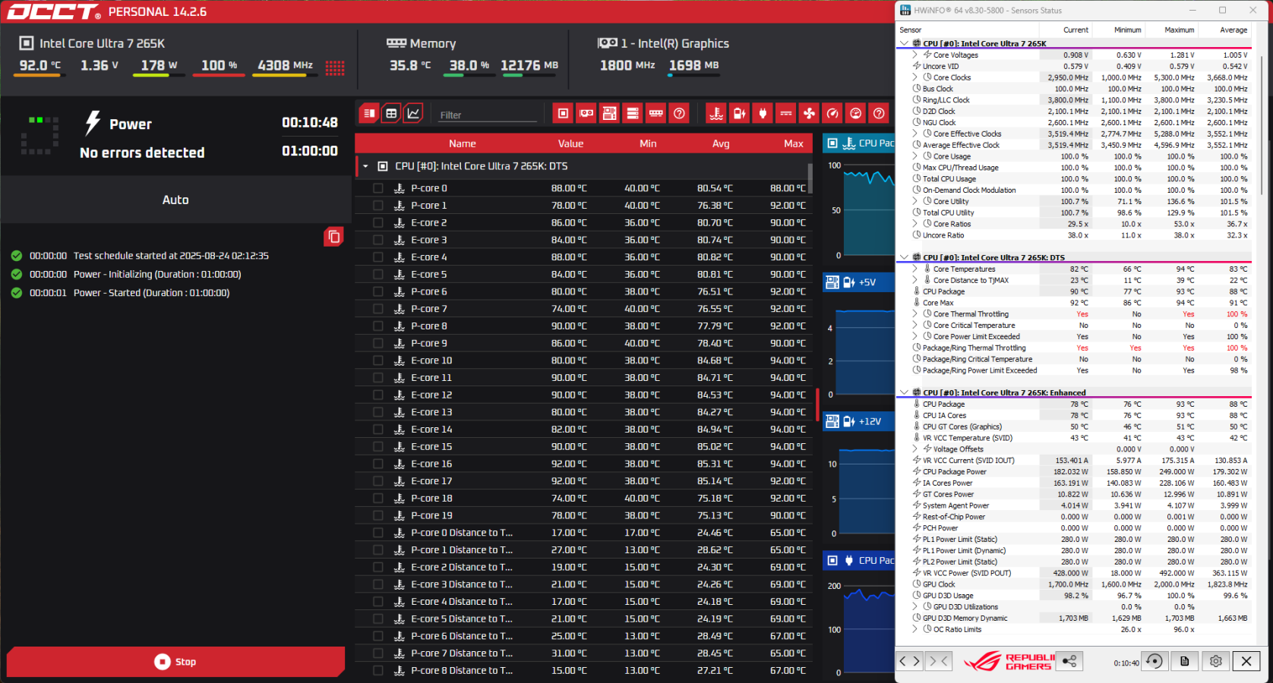Collapse the CPU DTS group in OCCT
This screenshot has width=1273, height=683.
coord(365,166)
